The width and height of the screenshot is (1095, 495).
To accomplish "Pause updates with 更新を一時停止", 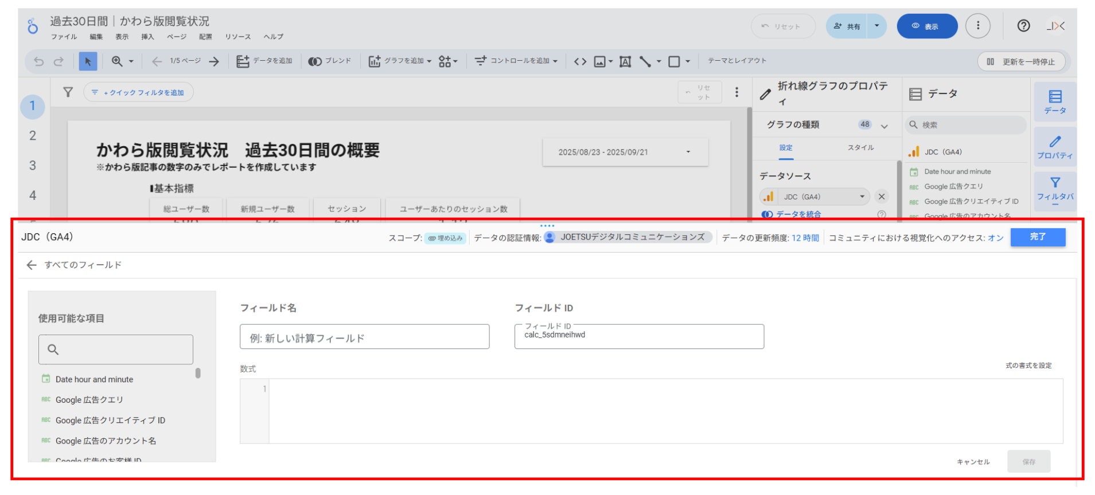I will coord(1021,61).
